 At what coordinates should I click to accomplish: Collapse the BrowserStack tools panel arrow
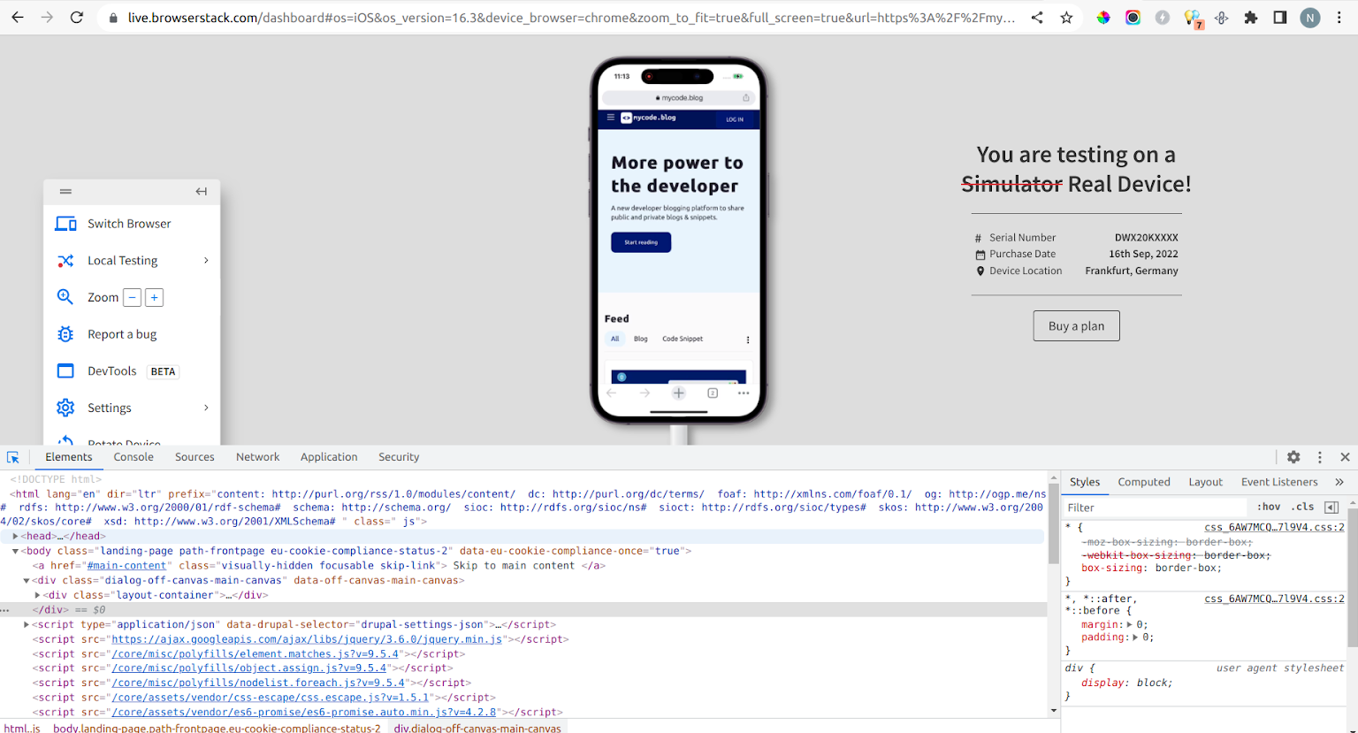(202, 191)
